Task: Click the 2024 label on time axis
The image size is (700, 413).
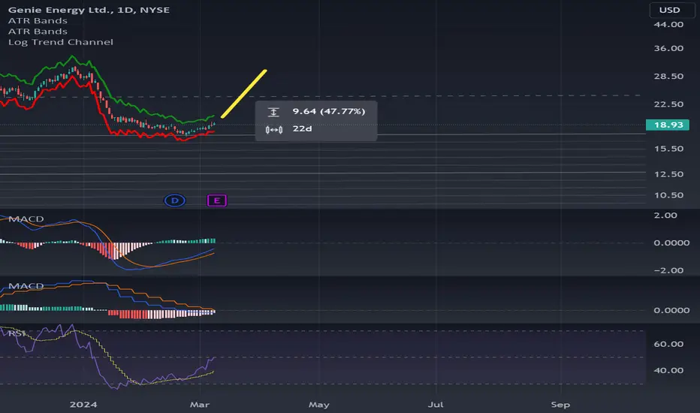Action: pos(83,405)
